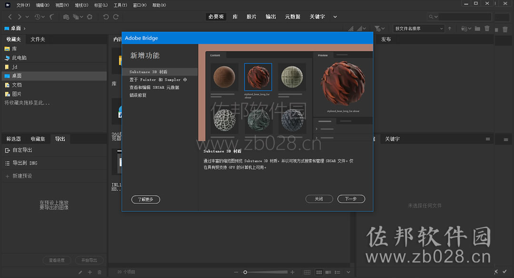This screenshot has height=278, width=514.
Task: Select Substance 3D 材质 in dialog list
Action: coord(160,72)
